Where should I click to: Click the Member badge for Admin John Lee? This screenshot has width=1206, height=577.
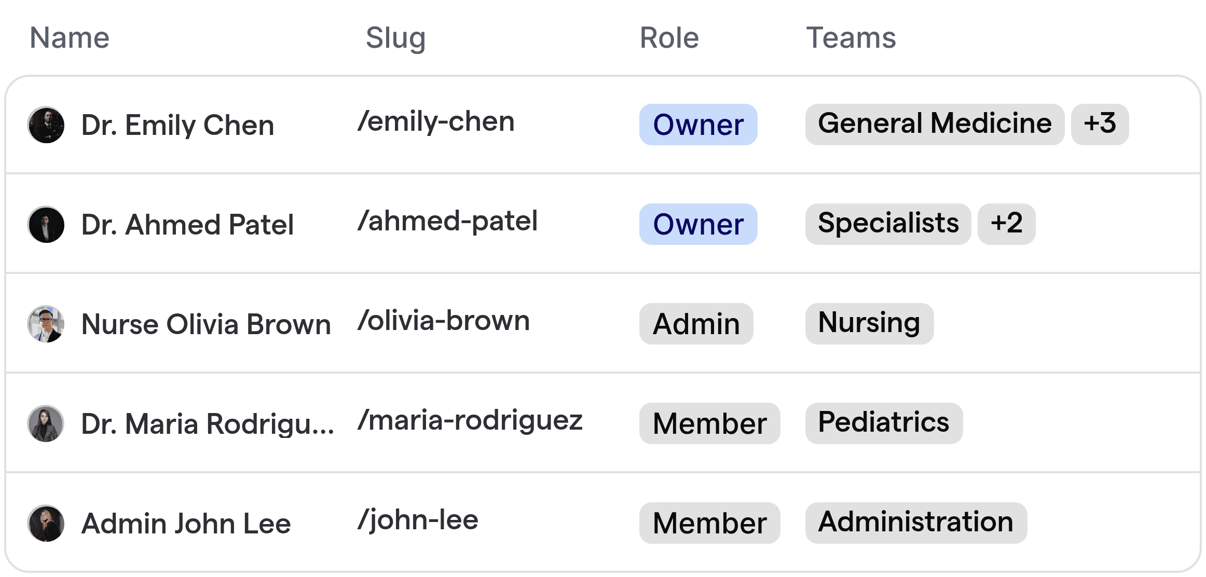pos(709,523)
